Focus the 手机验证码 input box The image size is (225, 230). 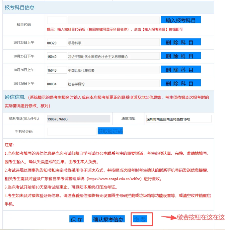click(x=72, y=131)
